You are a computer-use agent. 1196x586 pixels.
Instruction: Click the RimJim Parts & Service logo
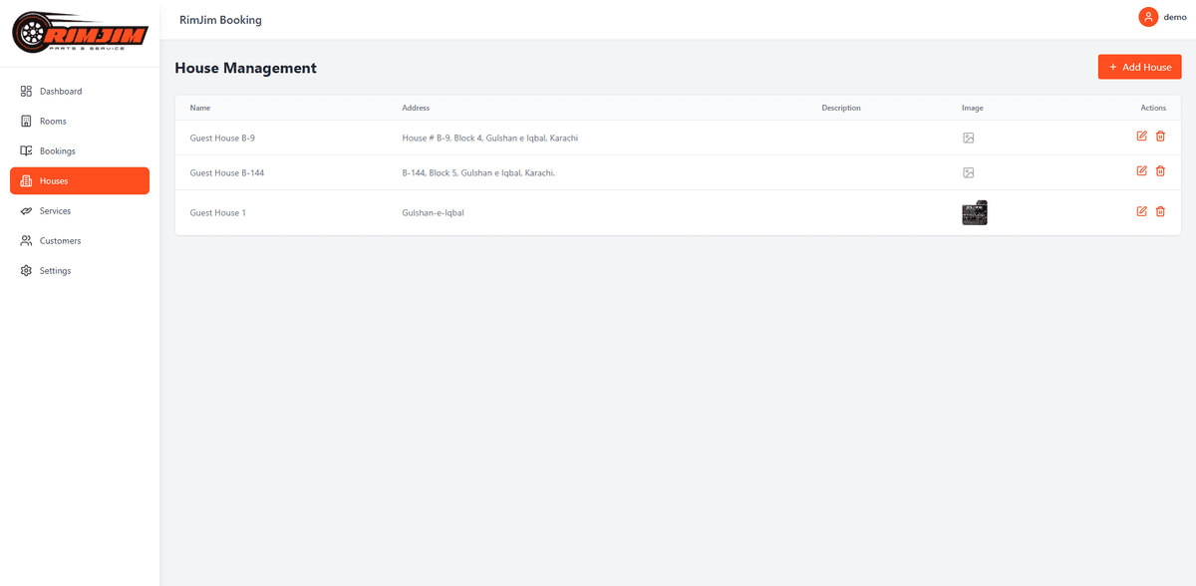tap(80, 34)
